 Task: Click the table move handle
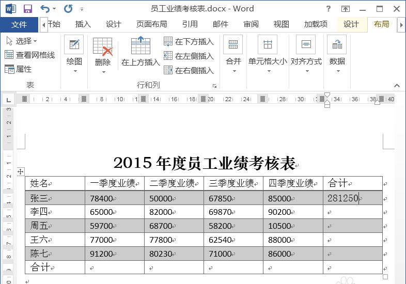[21, 171]
